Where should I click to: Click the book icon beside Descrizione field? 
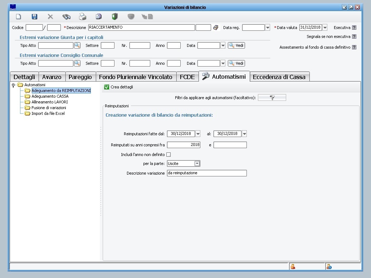tap(216, 28)
